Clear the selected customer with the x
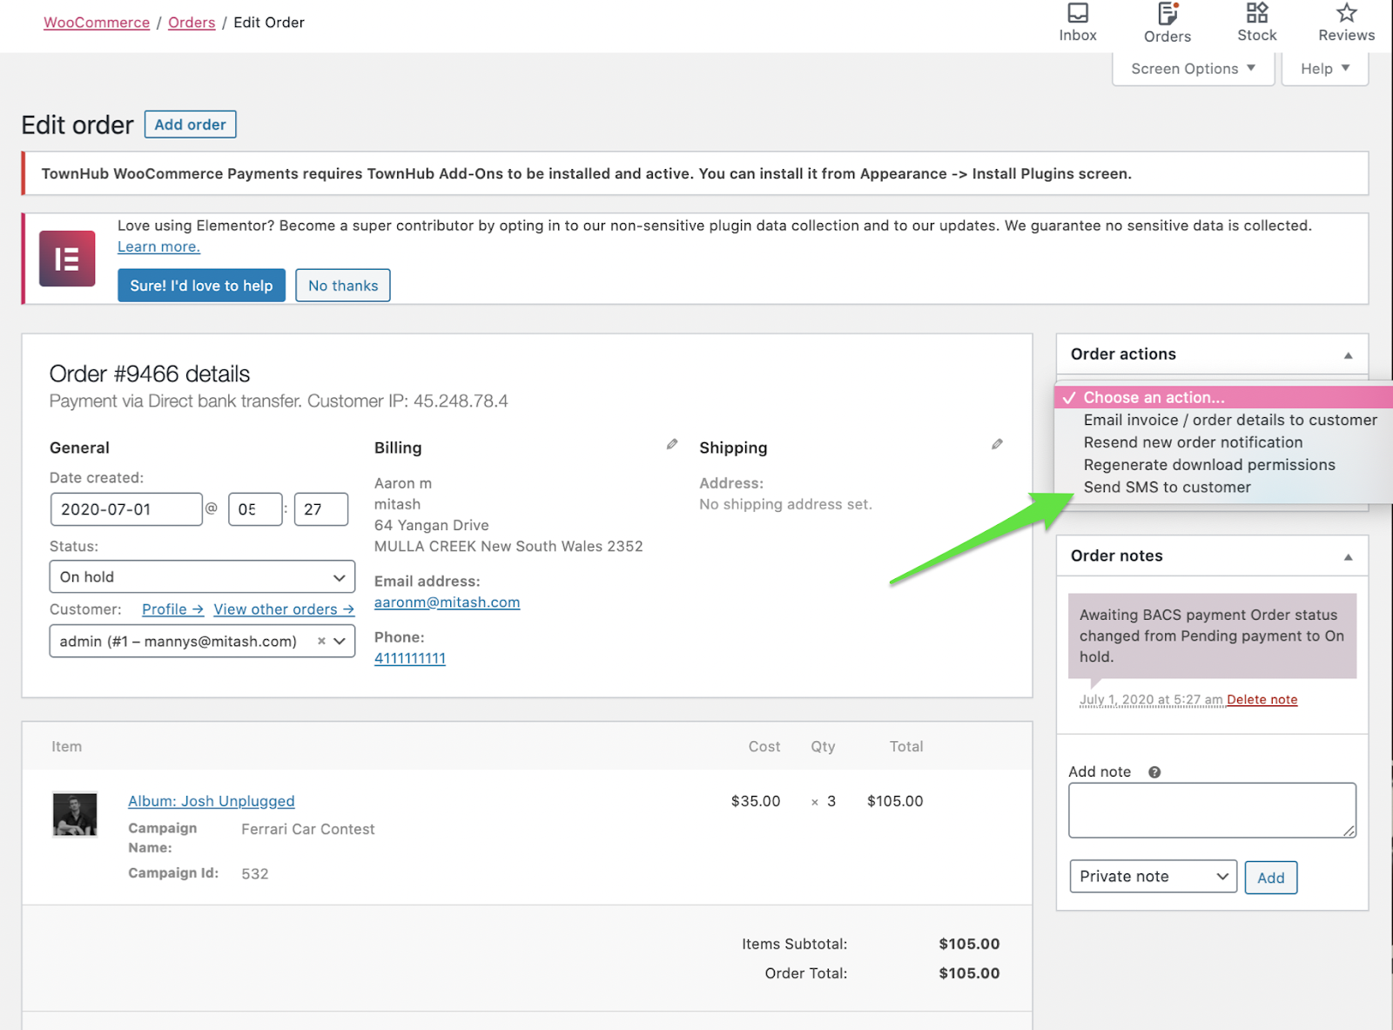The height and width of the screenshot is (1030, 1393). pos(321,641)
